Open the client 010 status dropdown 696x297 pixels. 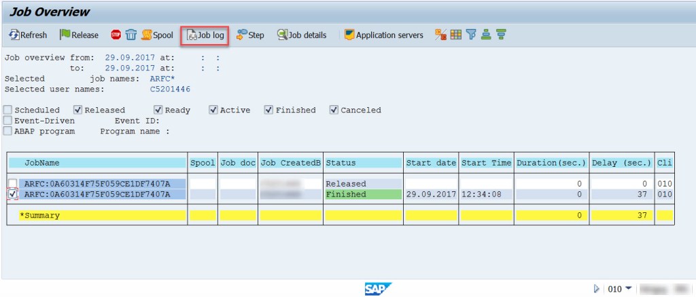628,289
